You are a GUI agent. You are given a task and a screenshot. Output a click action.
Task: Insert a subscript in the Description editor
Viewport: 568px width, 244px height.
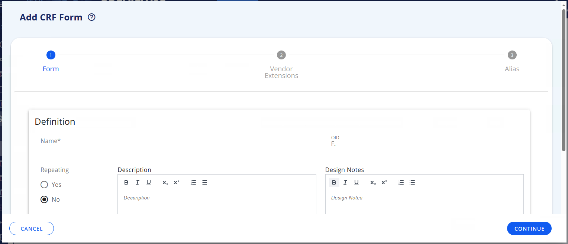(165, 182)
